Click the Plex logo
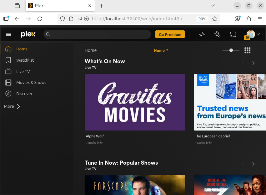Screen dimensions: 266x195 pyautogui.click(x=28, y=34)
